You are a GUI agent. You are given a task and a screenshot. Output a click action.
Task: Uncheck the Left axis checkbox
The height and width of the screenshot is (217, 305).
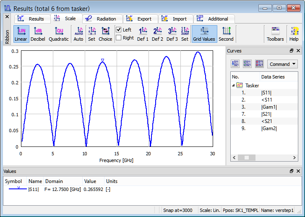coord(119,30)
